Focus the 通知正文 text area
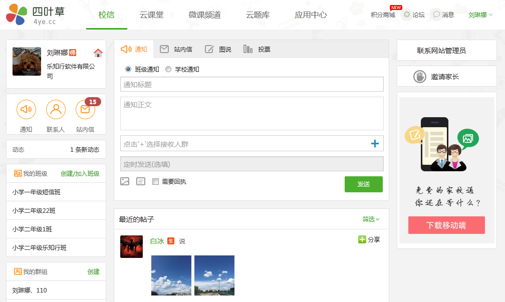The height and width of the screenshot is (302, 505). click(252, 113)
